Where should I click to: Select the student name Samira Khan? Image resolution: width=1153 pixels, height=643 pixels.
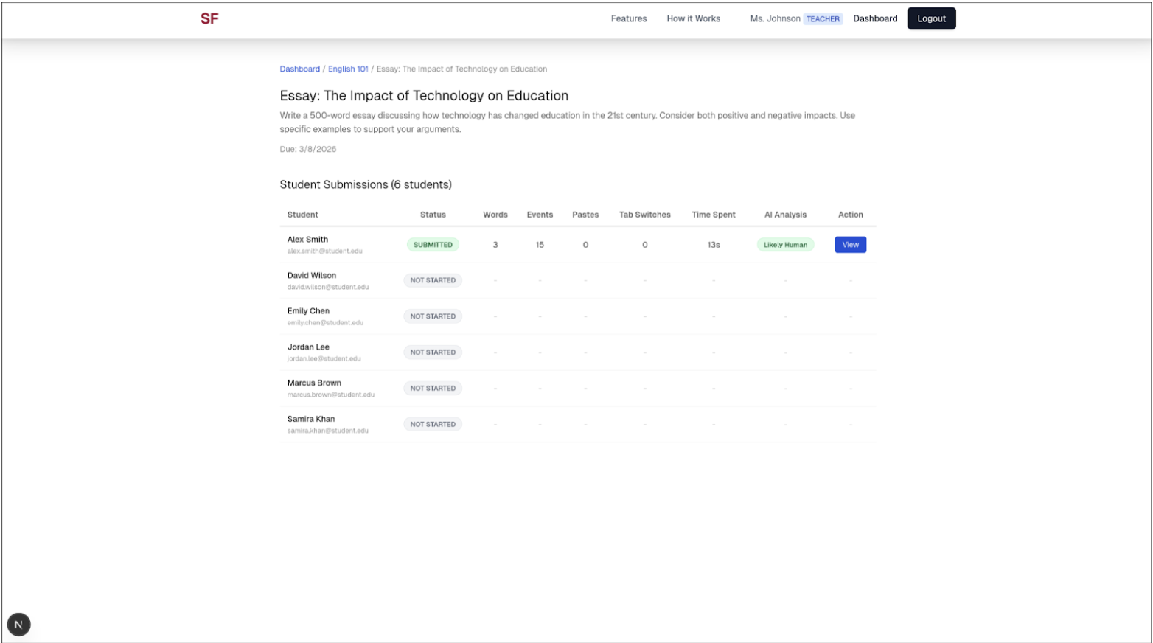[311, 419]
